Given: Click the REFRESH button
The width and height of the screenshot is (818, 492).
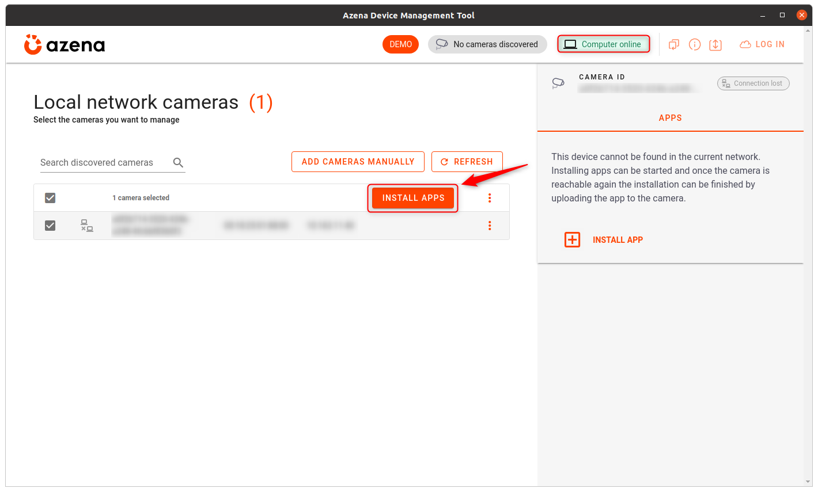Looking at the screenshot, I should [467, 162].
